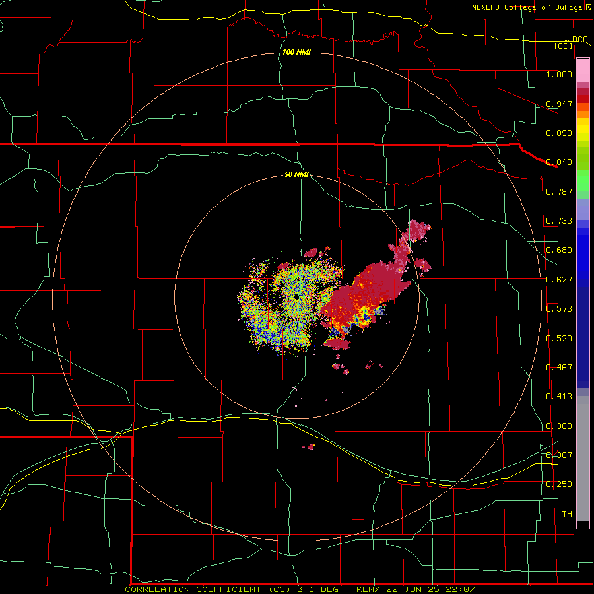This screenshot has width=594, height=594.
Task: Select the 0.733 legend value
Action: [x=559, y=221]
